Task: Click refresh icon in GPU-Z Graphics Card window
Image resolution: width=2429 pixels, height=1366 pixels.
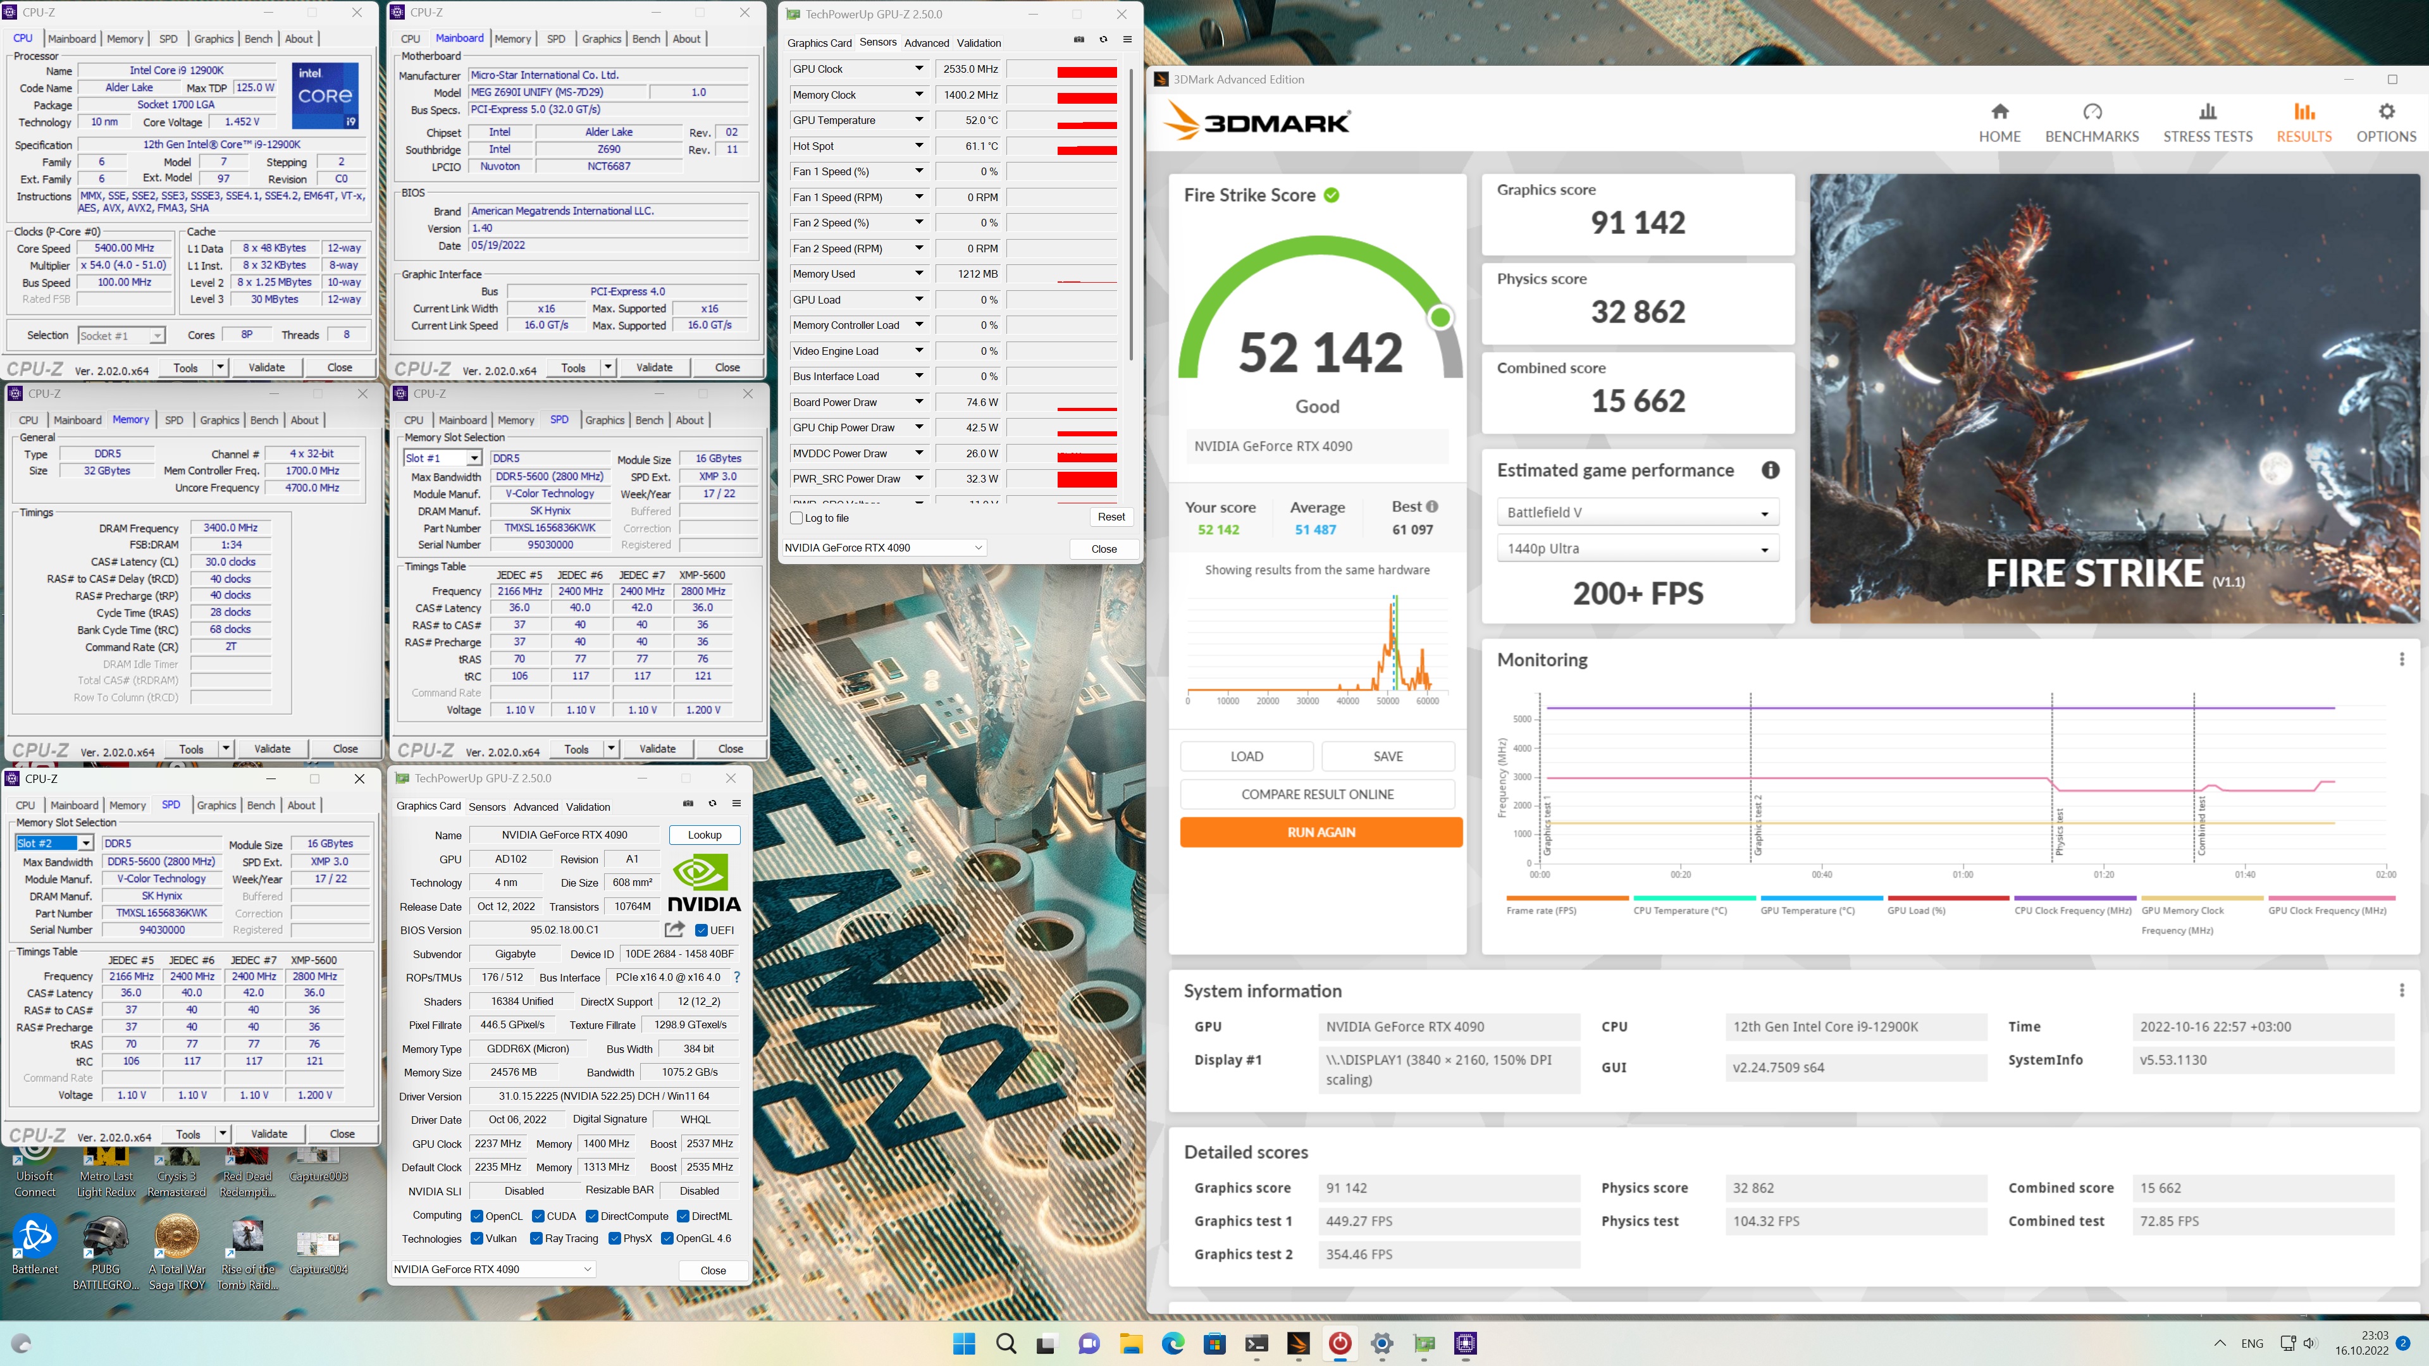Action: (x=712, y=803)
